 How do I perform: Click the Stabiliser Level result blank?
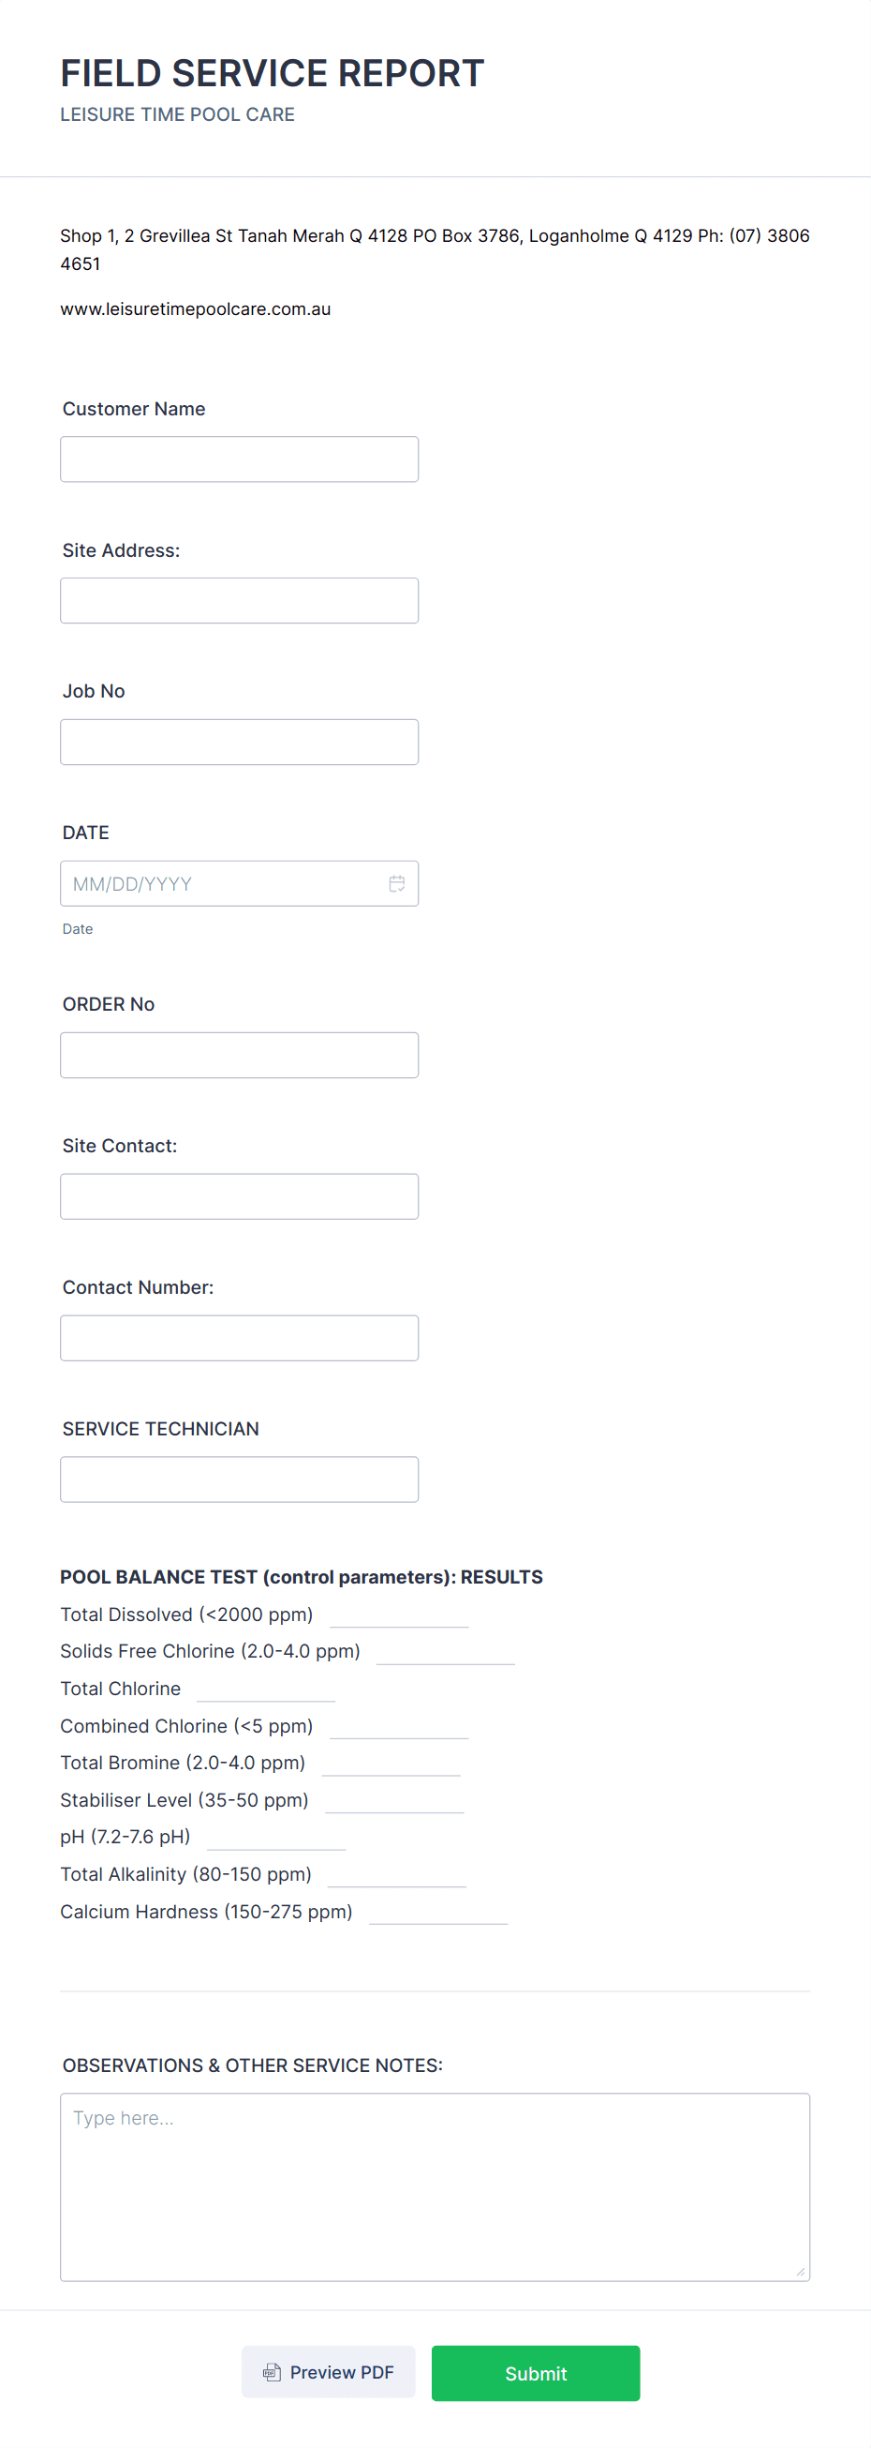point(394,1801)
